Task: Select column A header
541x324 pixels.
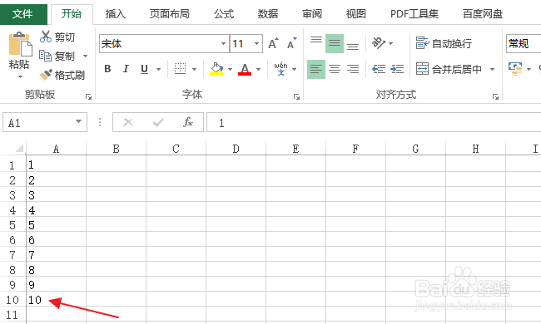Action: [x=57, y=149]
